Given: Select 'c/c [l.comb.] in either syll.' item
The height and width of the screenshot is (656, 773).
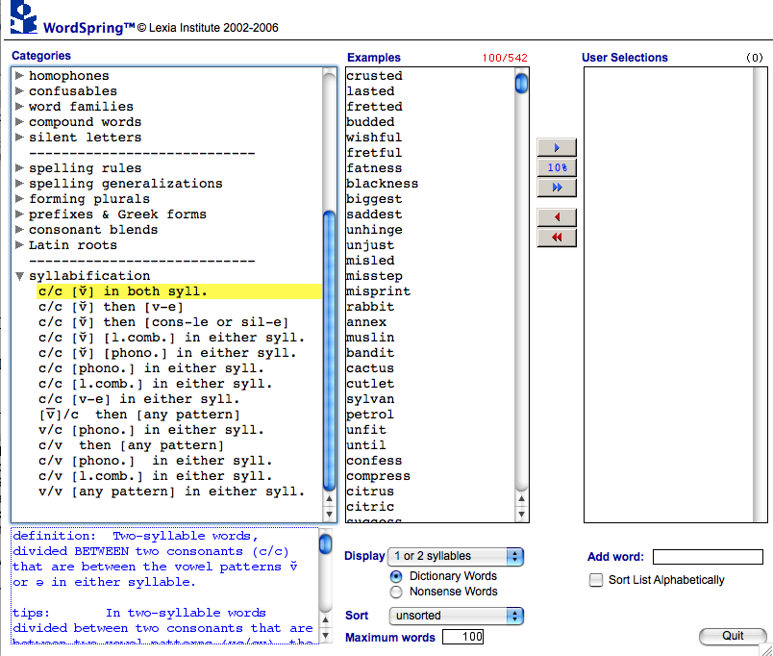Looking at the screenshot, I should pos(156,384).
